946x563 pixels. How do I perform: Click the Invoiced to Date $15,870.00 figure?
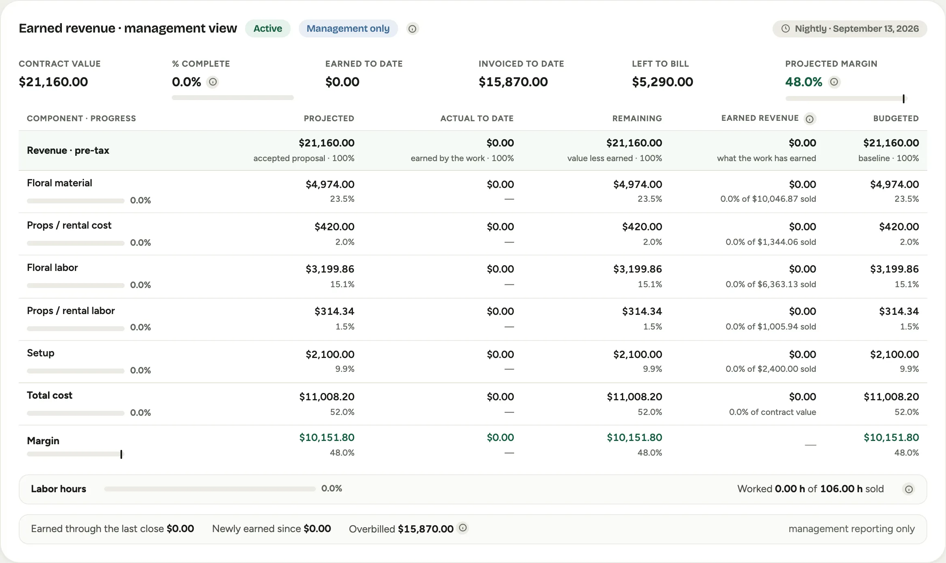513,82
